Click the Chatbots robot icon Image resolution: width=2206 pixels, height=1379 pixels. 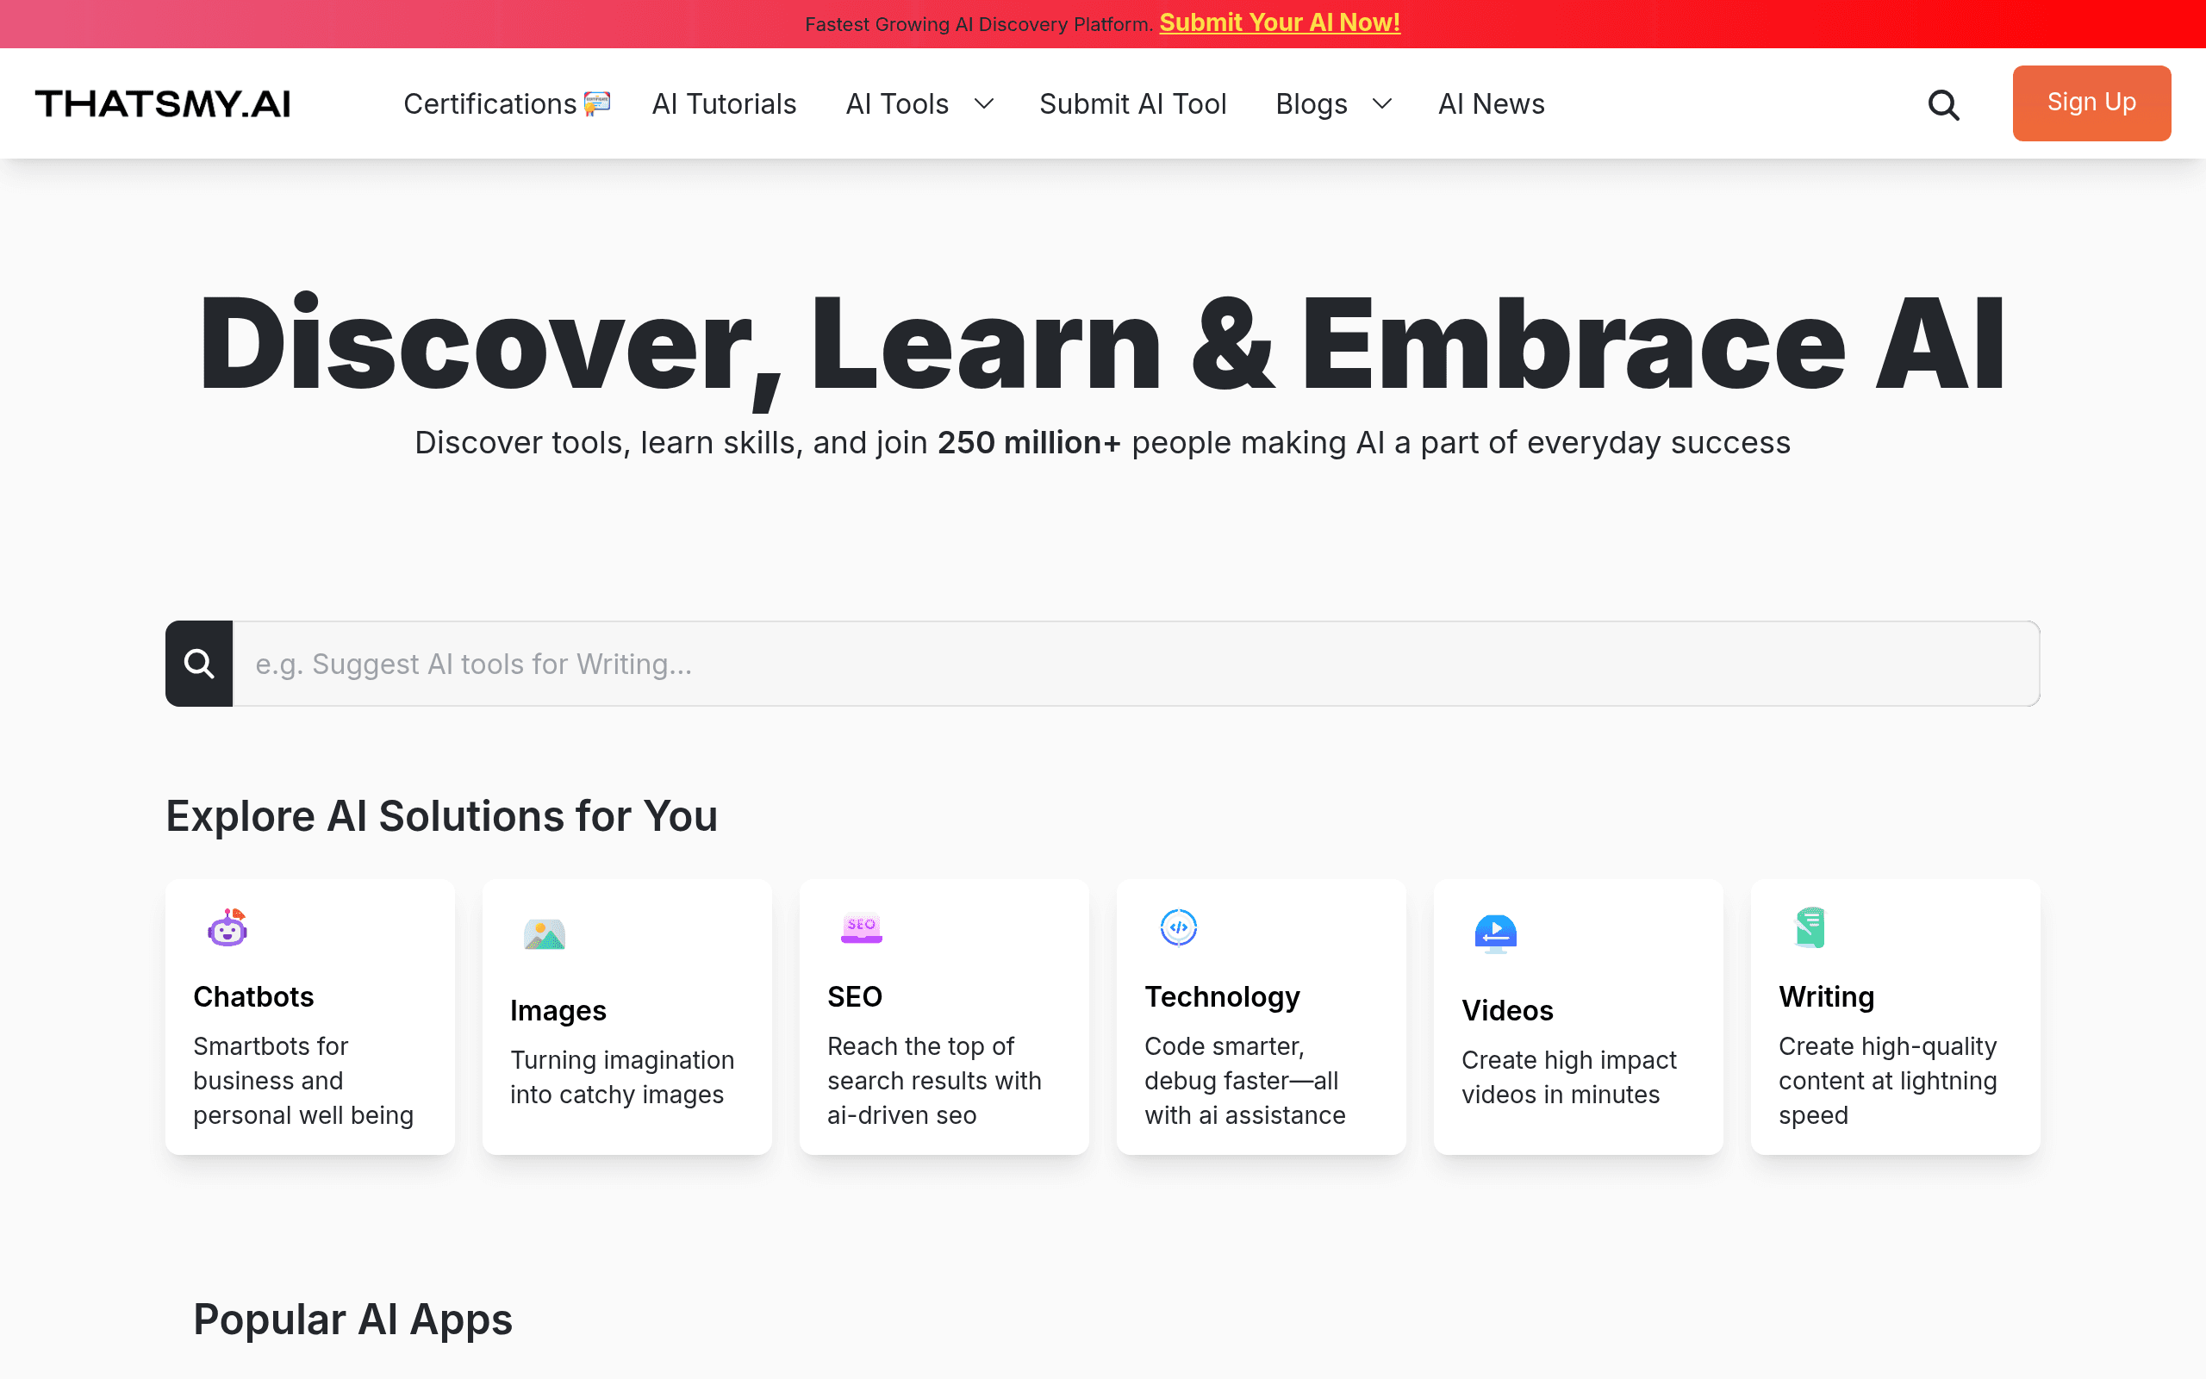coord(227,927)
